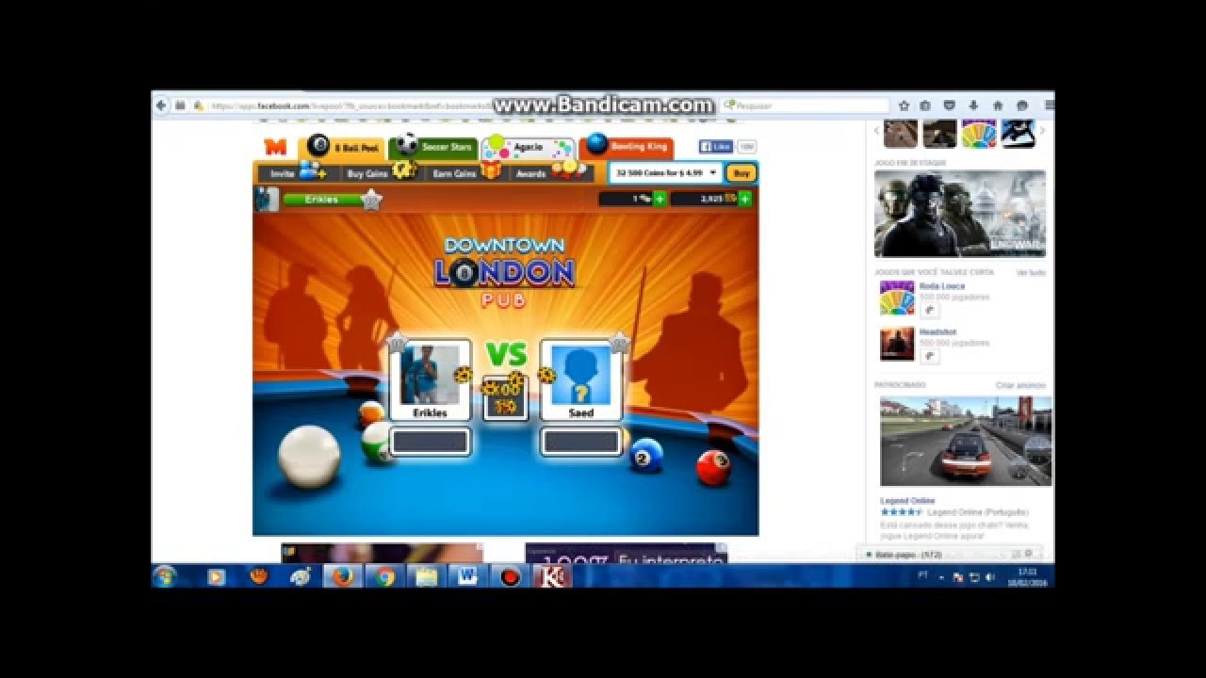Viewport: 1206px width, 678px height.
Task: Click play button under Headshot
Action: pos(929,356)
